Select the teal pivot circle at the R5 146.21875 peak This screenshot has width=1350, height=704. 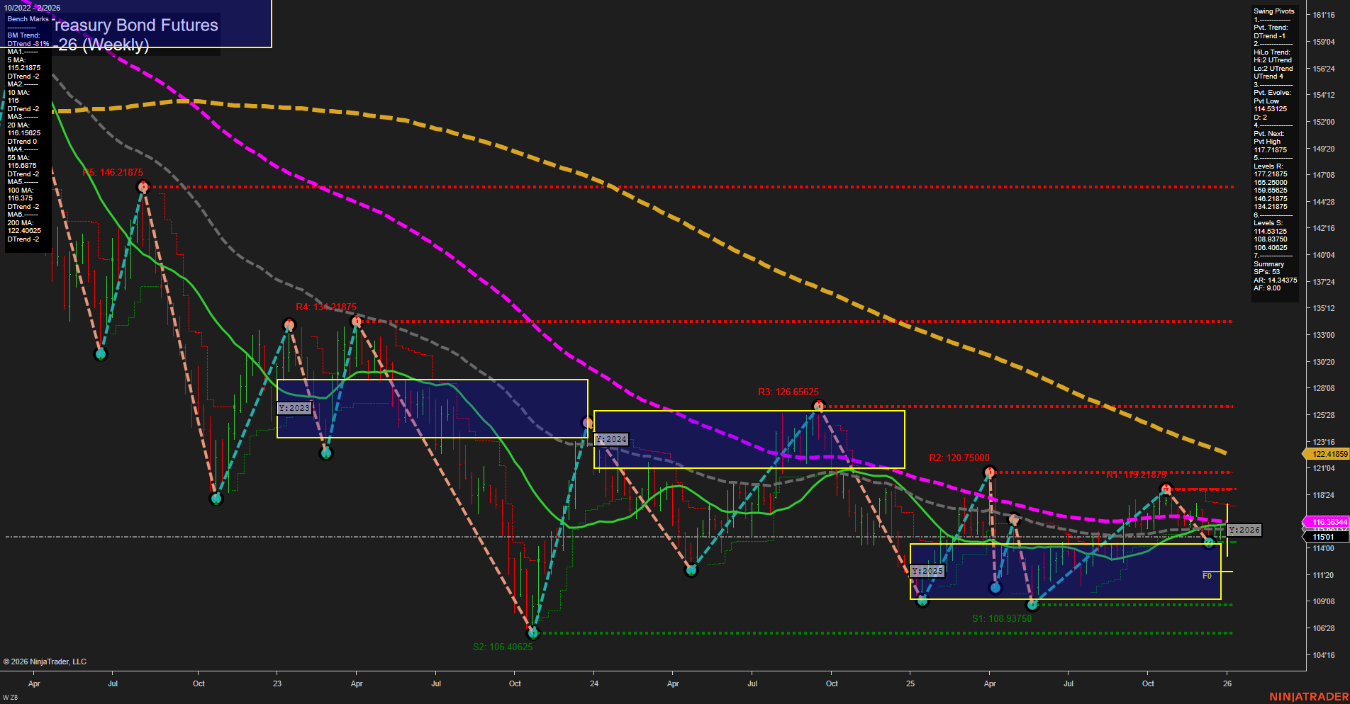point(144,186)
